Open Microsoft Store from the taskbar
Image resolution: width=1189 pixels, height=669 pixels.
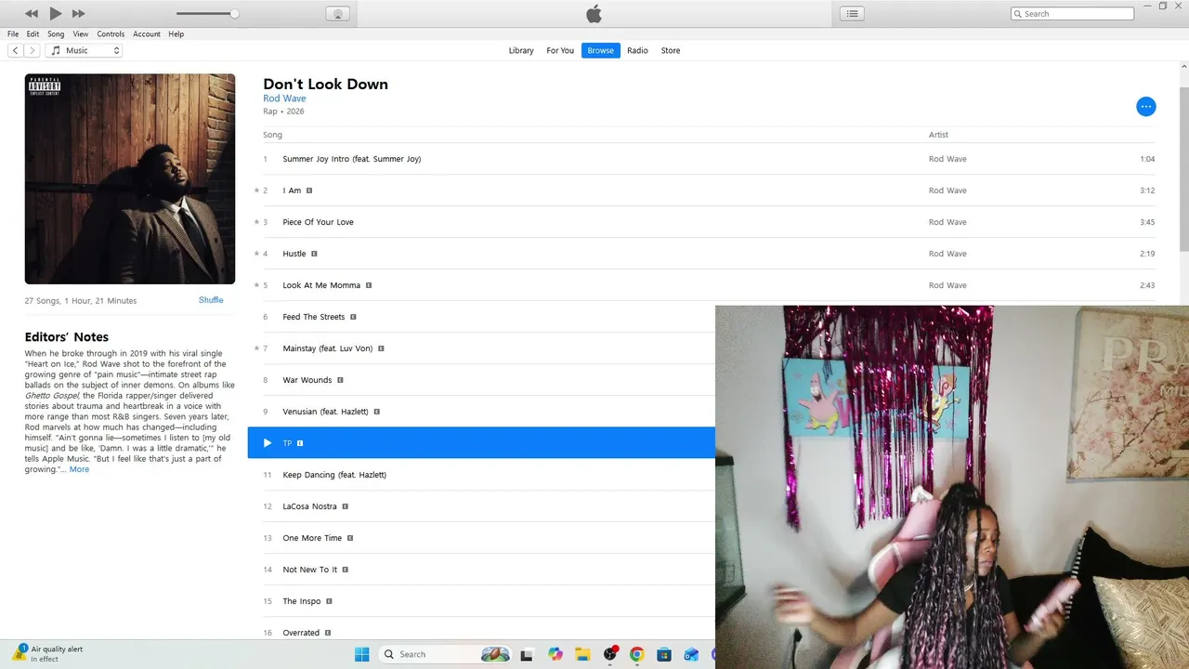pos(664,654)
